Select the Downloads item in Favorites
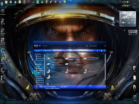 (x=39, y=56)
